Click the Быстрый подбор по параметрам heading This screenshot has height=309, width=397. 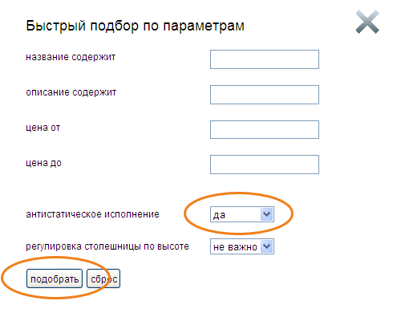tap(135, 26)
